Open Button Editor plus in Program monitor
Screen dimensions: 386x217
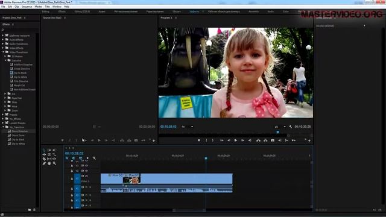(x=309, y=140)
